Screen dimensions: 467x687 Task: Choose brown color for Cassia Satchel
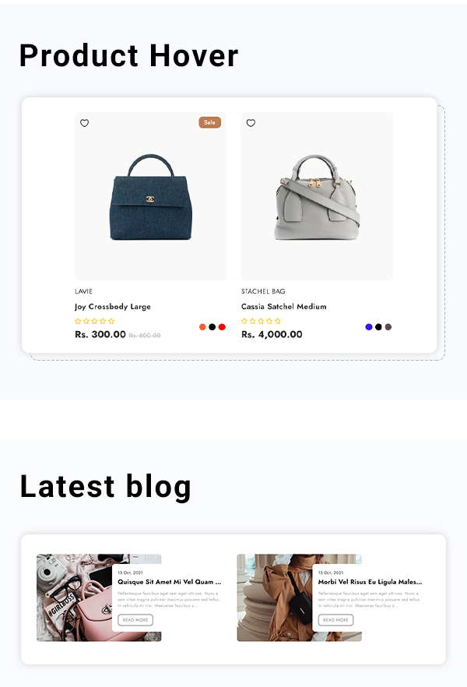[388, 327]
